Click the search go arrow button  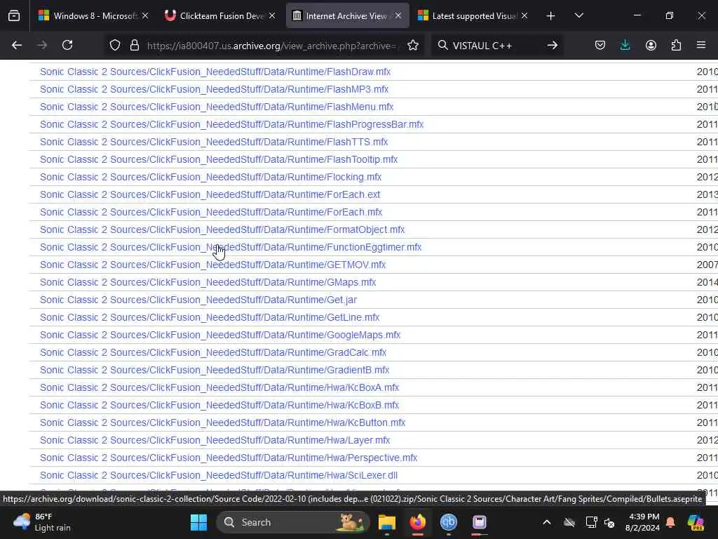click(x=553, y=46)
